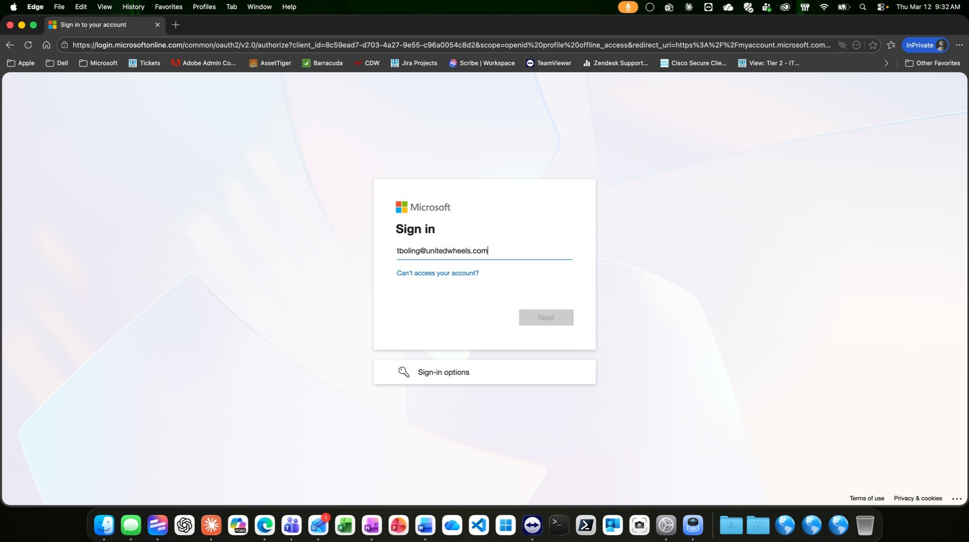
Task: Open Spotlight search in menu bar
Action: tap(863, 7)
